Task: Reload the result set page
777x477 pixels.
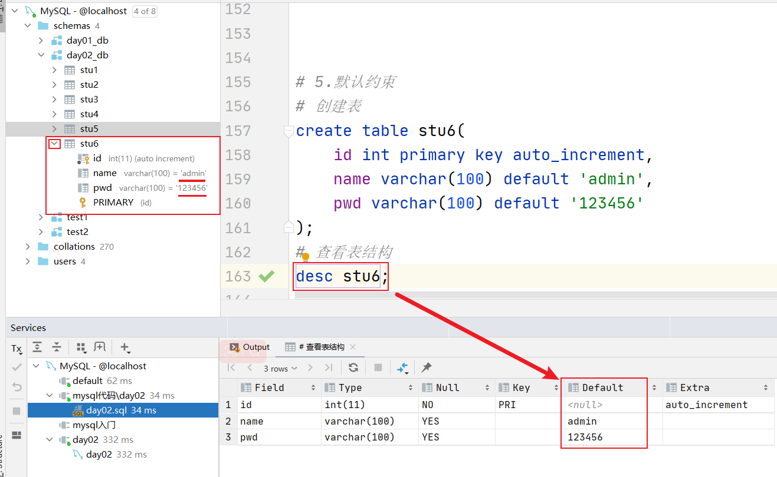Action: tap(353, 367)
